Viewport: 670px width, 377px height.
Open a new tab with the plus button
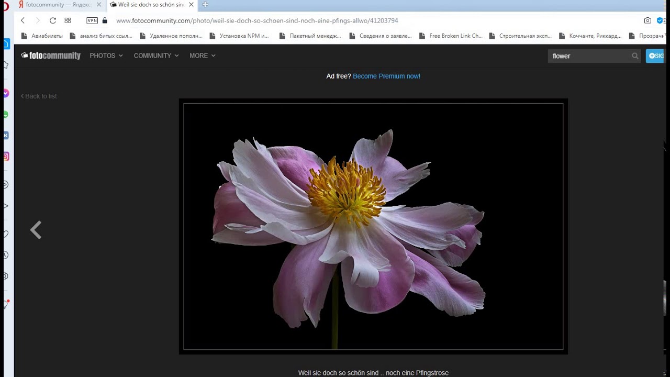[x=205, y=5]
